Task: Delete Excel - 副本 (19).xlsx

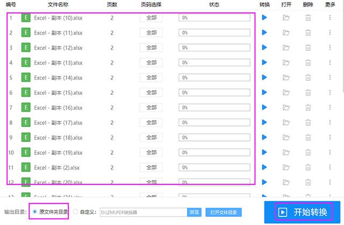Action: (x=308, y=152)
